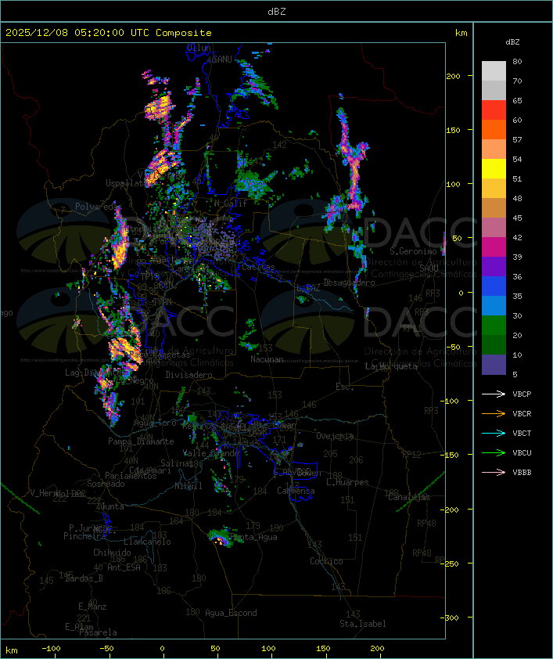Click the -100 tick on bottom axis
Viewport: 553px width, 659px height.
coord(51,649)
